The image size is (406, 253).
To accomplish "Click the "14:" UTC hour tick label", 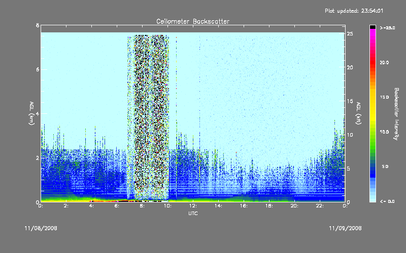I will (x=219, y=206).
